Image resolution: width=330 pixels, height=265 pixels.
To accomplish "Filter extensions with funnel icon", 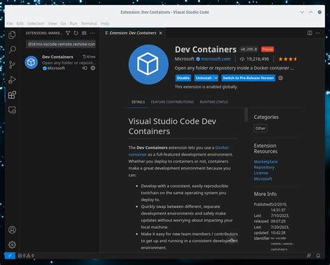I will point(68,33).
